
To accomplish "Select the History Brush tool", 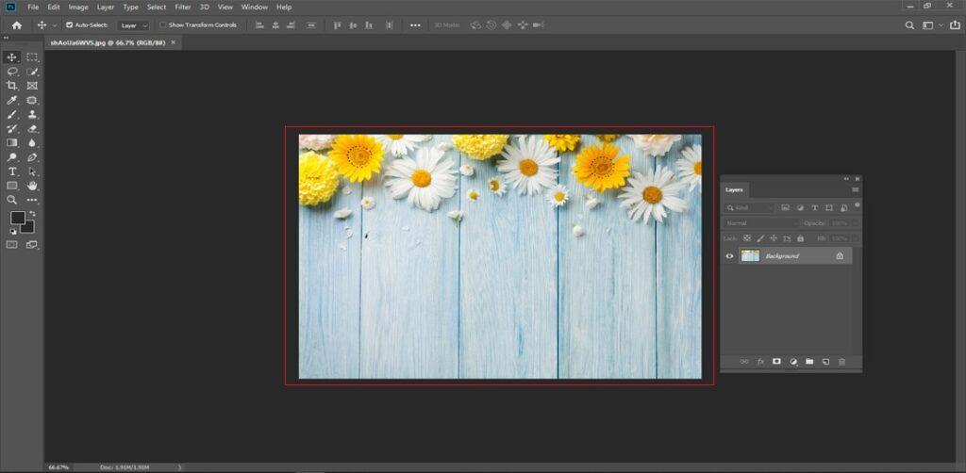I will [11, 128].
